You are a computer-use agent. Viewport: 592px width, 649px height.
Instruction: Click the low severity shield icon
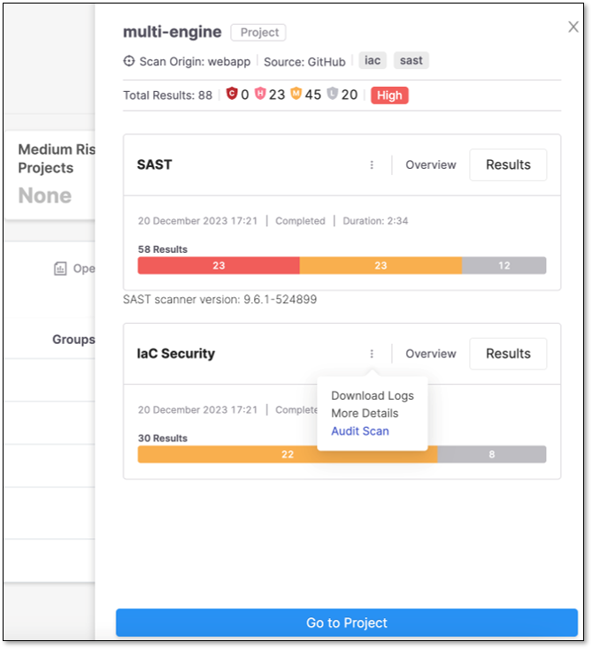click(x=332, y=94)
